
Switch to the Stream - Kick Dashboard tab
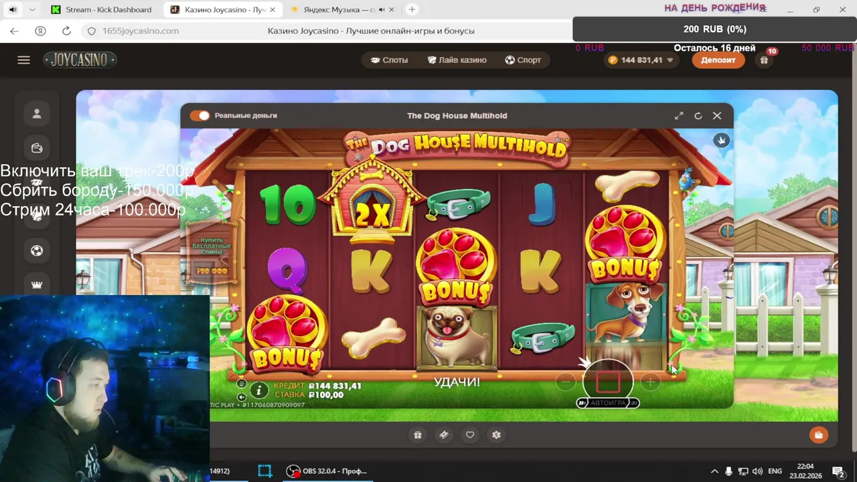(102, 9)
